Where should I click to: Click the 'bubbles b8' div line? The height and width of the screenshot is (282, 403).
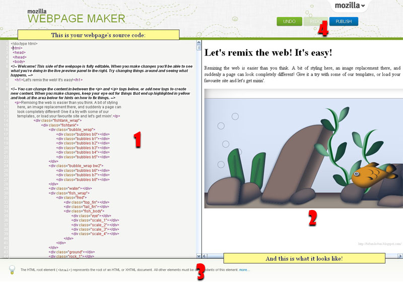click(83, 180)
